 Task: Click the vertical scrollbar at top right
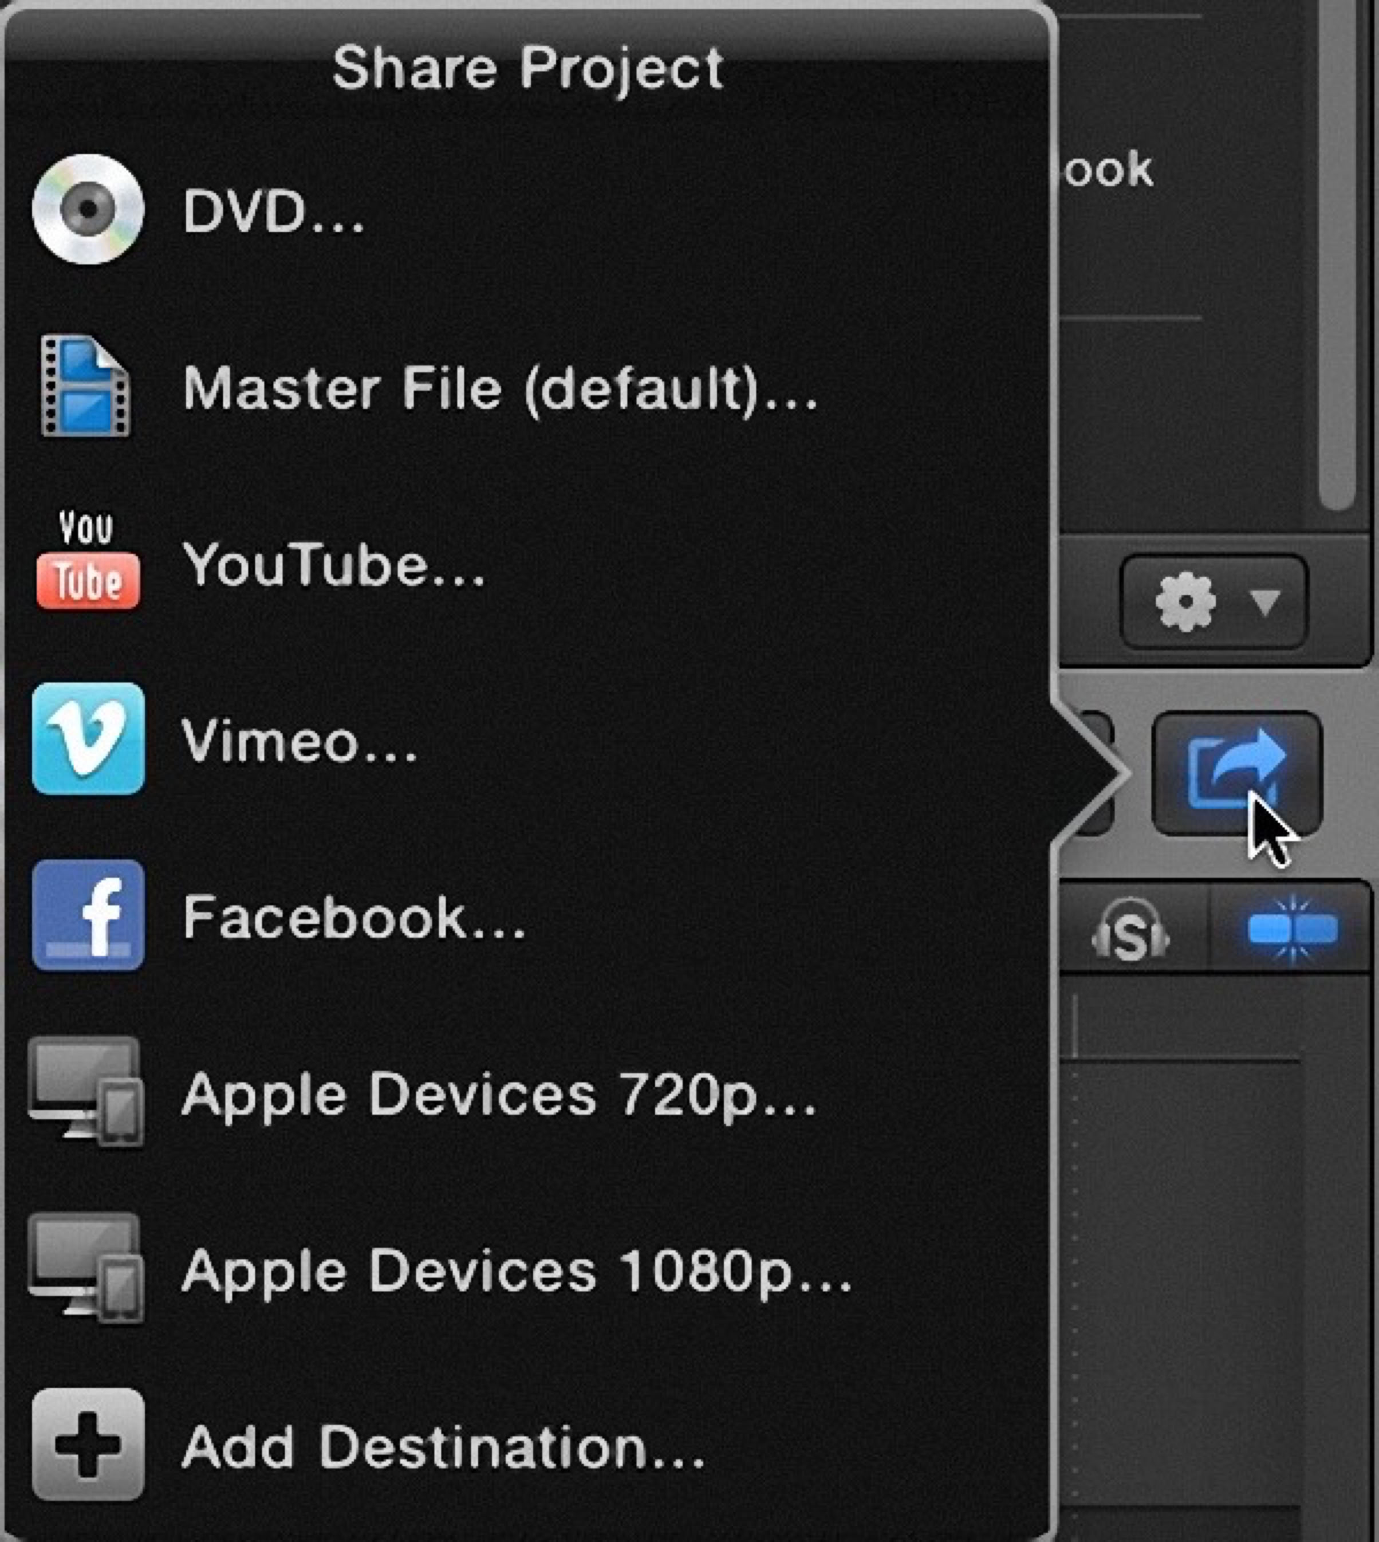coord(1337,250)
